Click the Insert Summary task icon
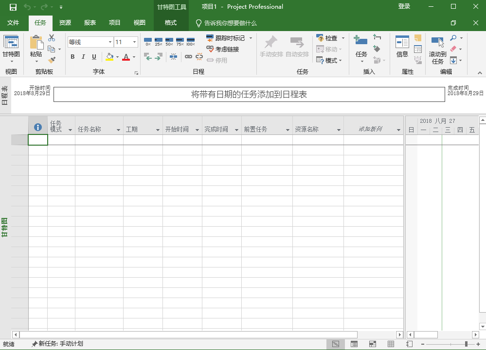 (377, 37)
